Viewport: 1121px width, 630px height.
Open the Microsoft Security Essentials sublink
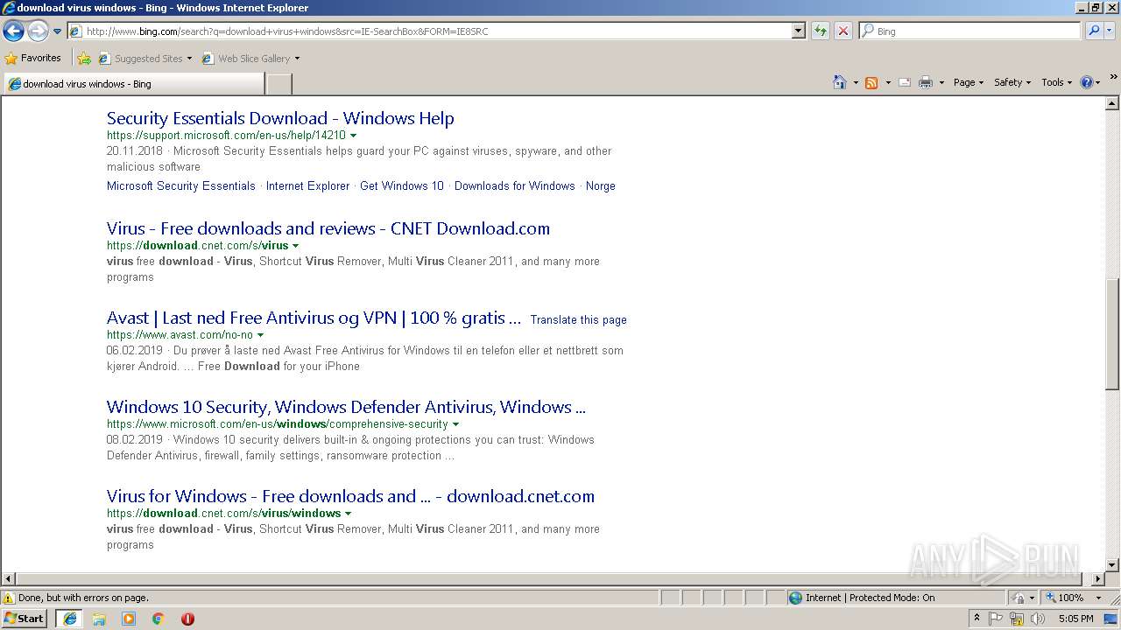(x=181, y=185)
